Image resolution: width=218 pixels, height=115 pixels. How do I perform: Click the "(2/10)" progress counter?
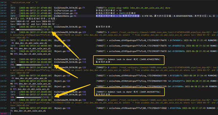tap(45, 65)
